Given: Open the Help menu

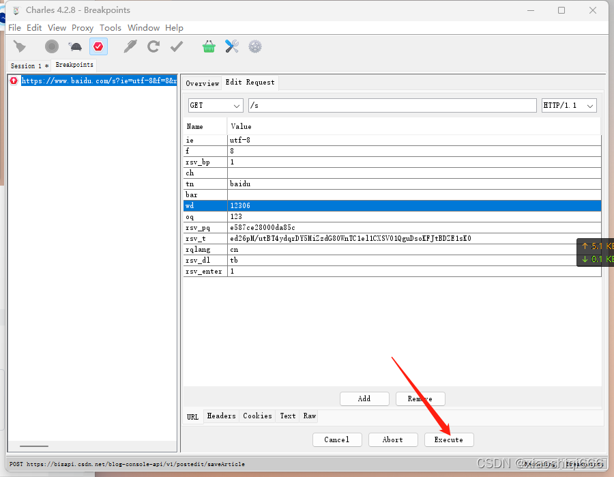Looking at the screenshot, I should [x=174, y=28].
